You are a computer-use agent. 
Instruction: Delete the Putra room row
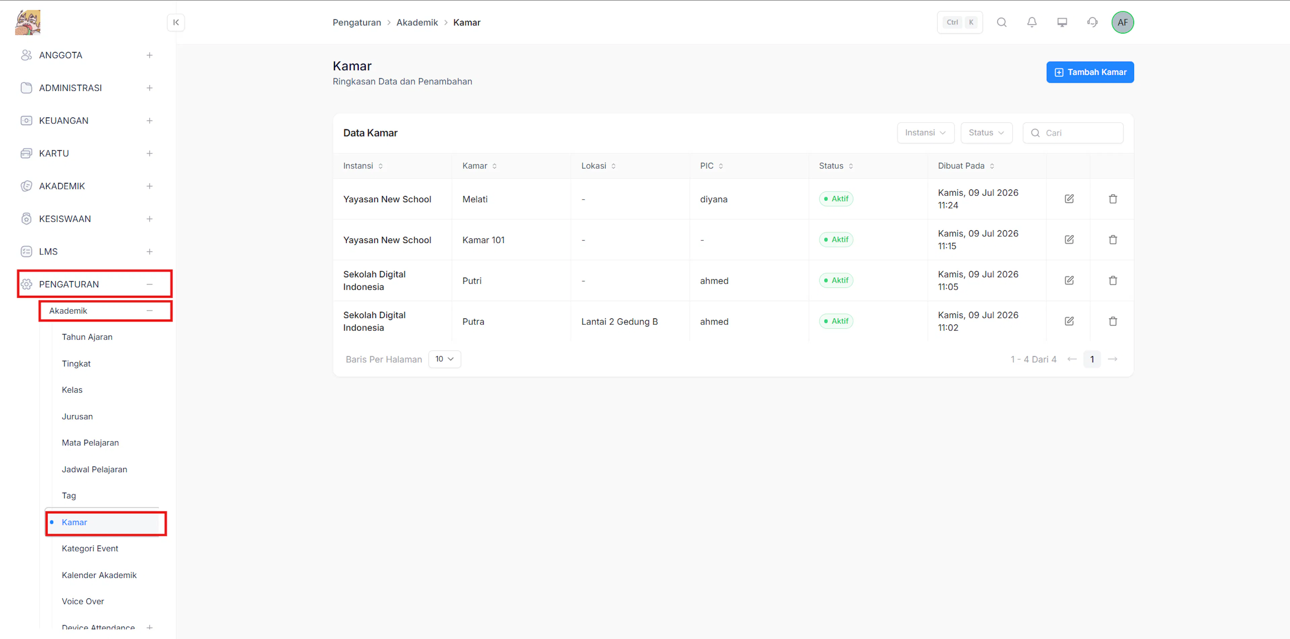[x=1113, y=321]
